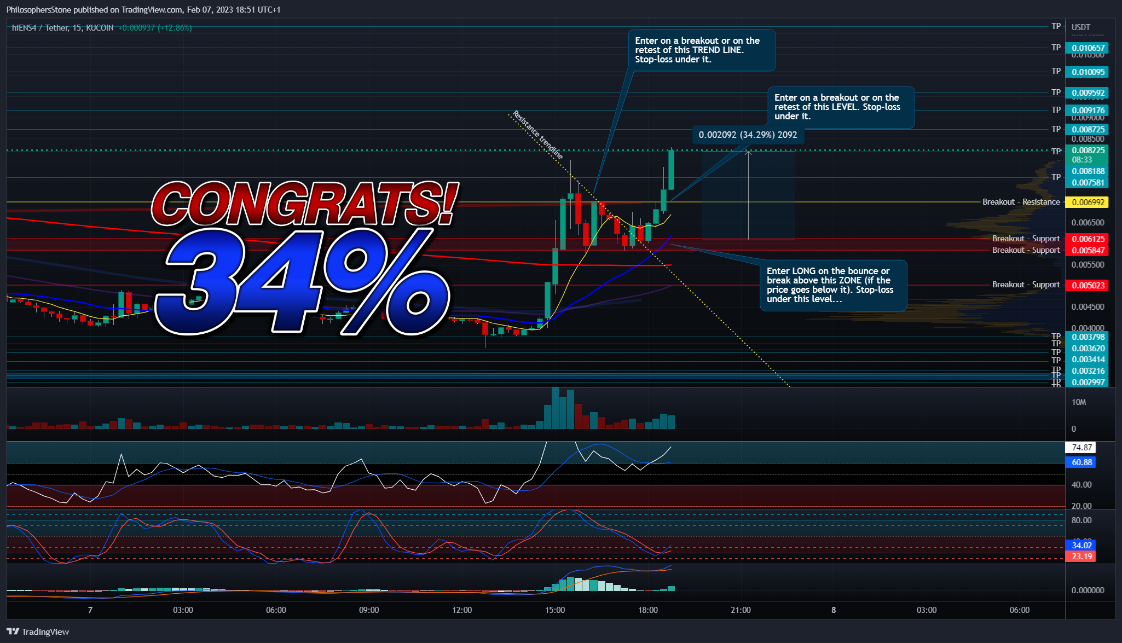Viewport: 1122px width, 643px height.
Task: Click the 18:00 time axis label
Action: point(648,610)
